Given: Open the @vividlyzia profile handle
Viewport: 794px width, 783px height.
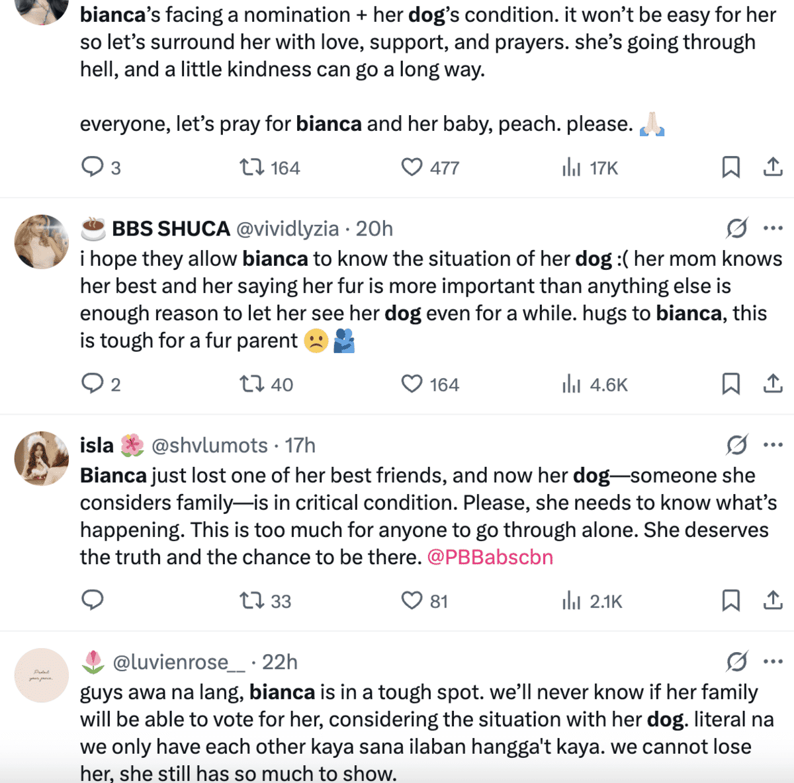Looking at the screenshot, I should [287, 229].
